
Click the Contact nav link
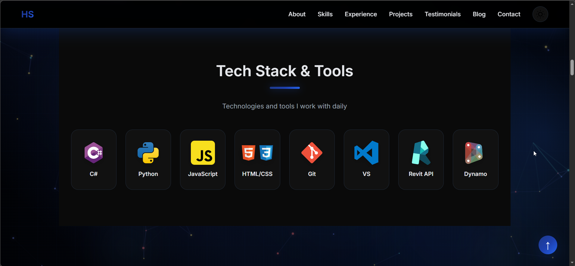pyautogui.click(x=509, y=14)
